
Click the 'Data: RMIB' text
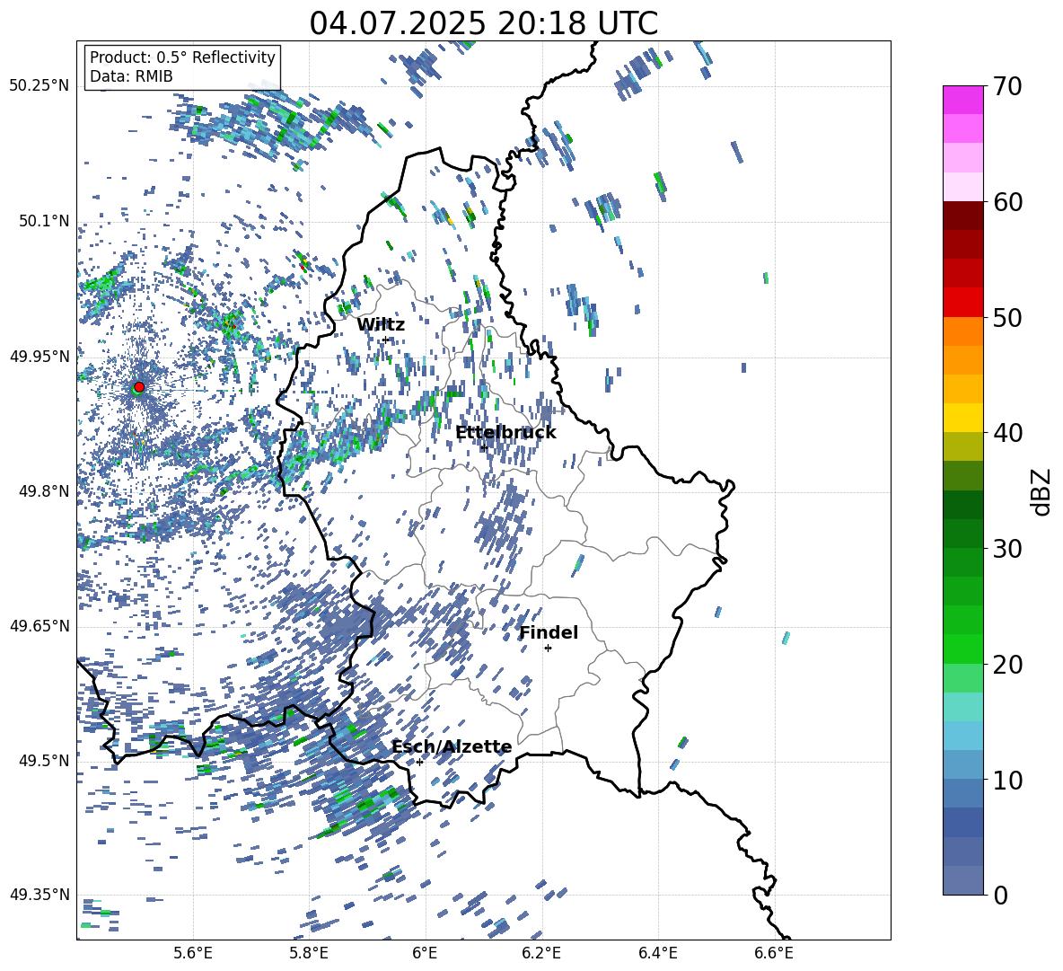coord(131,76)
